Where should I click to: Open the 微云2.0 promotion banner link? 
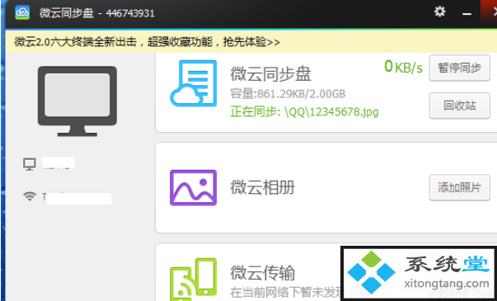click(147, 42)
